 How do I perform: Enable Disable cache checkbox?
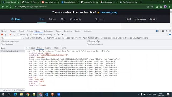point(31,34)
